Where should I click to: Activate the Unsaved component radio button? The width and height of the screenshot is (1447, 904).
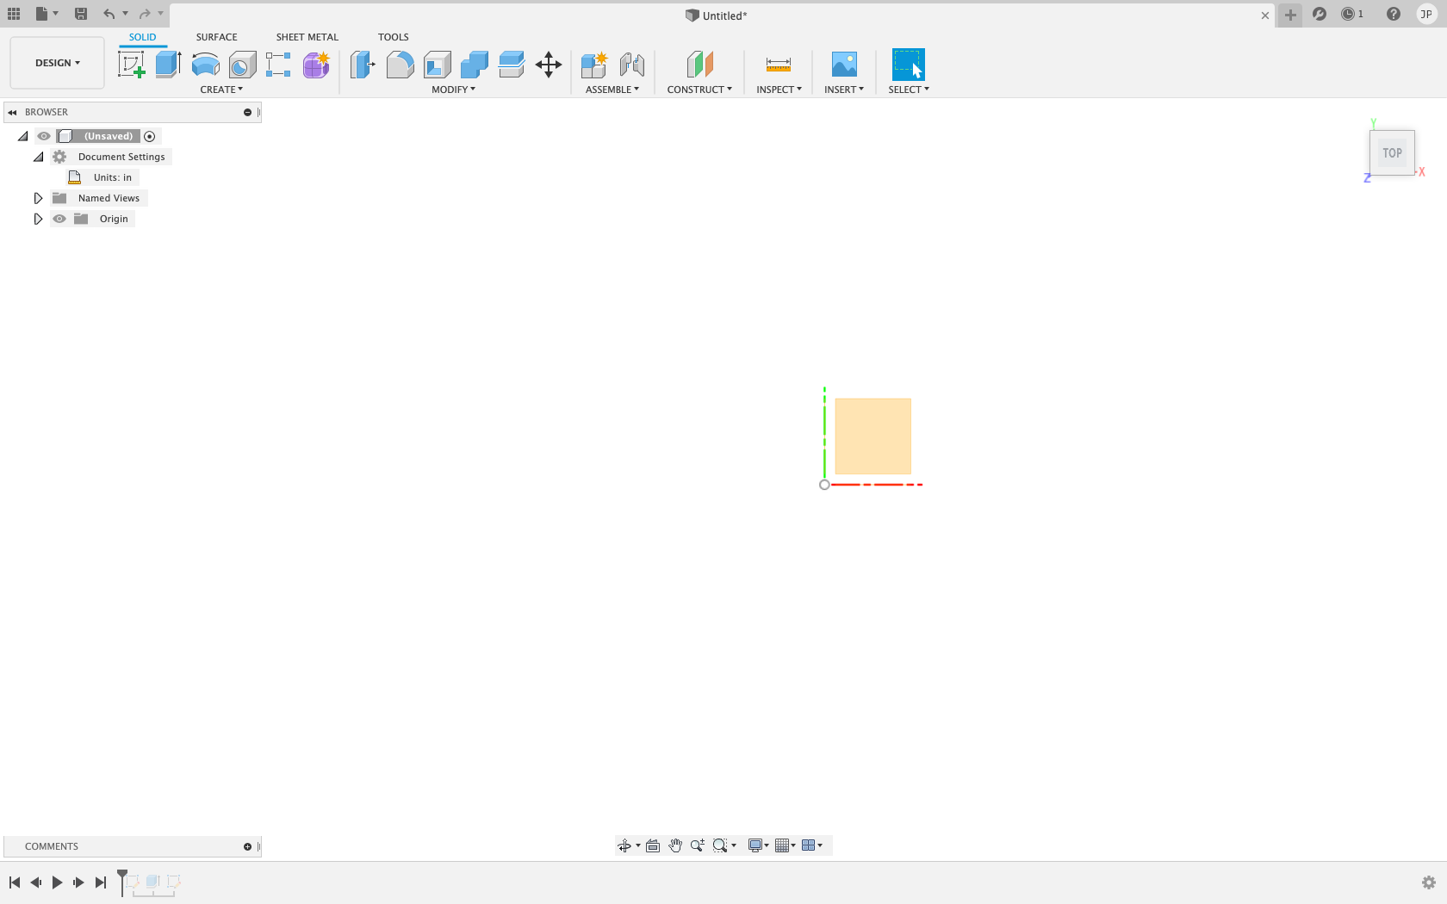tap(150, 136)
